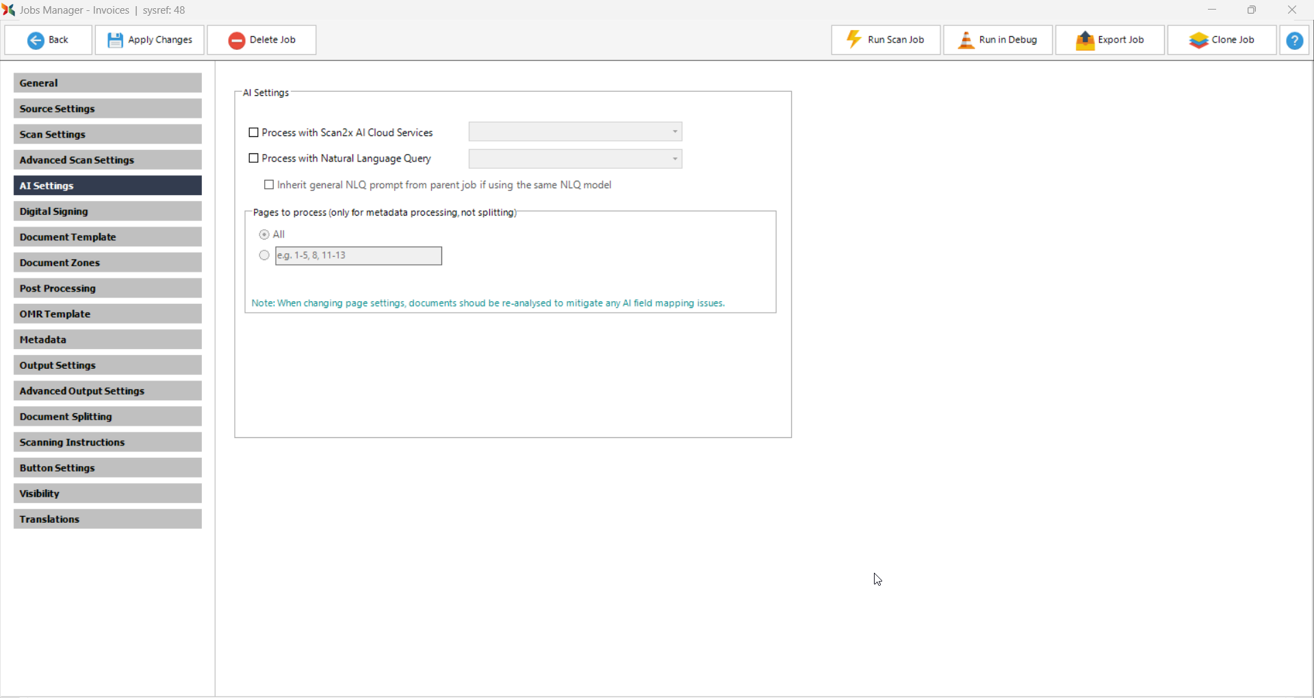Open help with the question mark icon
The width and height of the screenshot is (1314, 698).
pyautogui.click(x=1294, y=40)
